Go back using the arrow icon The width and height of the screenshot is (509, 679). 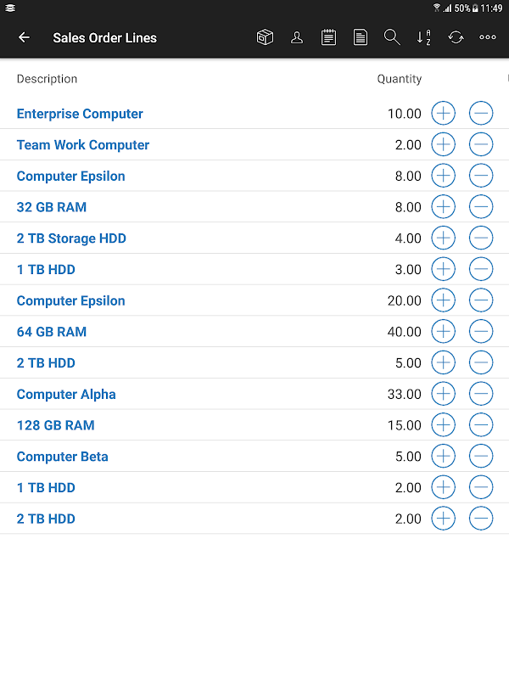point(24,37)
